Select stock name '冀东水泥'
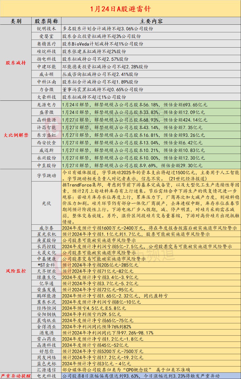The height and width of the screenshot is (379, 241). tap(47, 302)
